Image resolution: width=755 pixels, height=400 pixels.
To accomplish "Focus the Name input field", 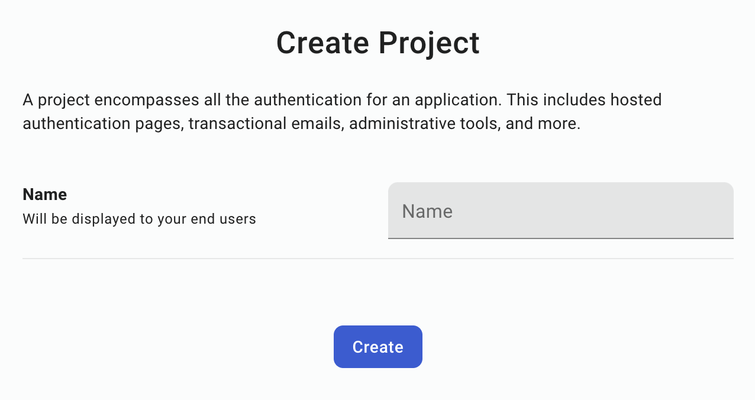I will 560,211.
